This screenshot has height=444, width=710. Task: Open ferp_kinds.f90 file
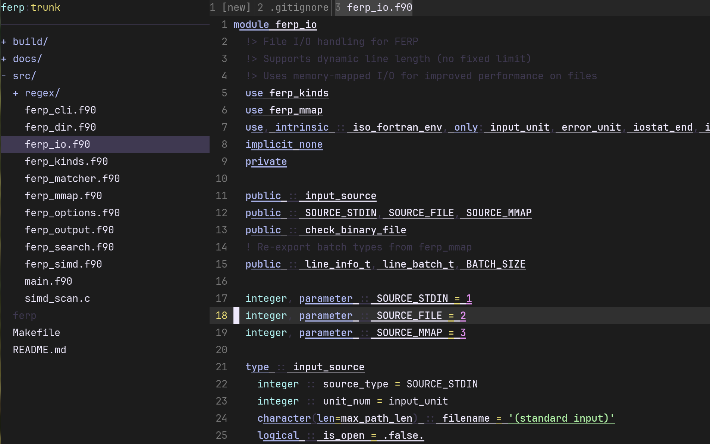66,162
